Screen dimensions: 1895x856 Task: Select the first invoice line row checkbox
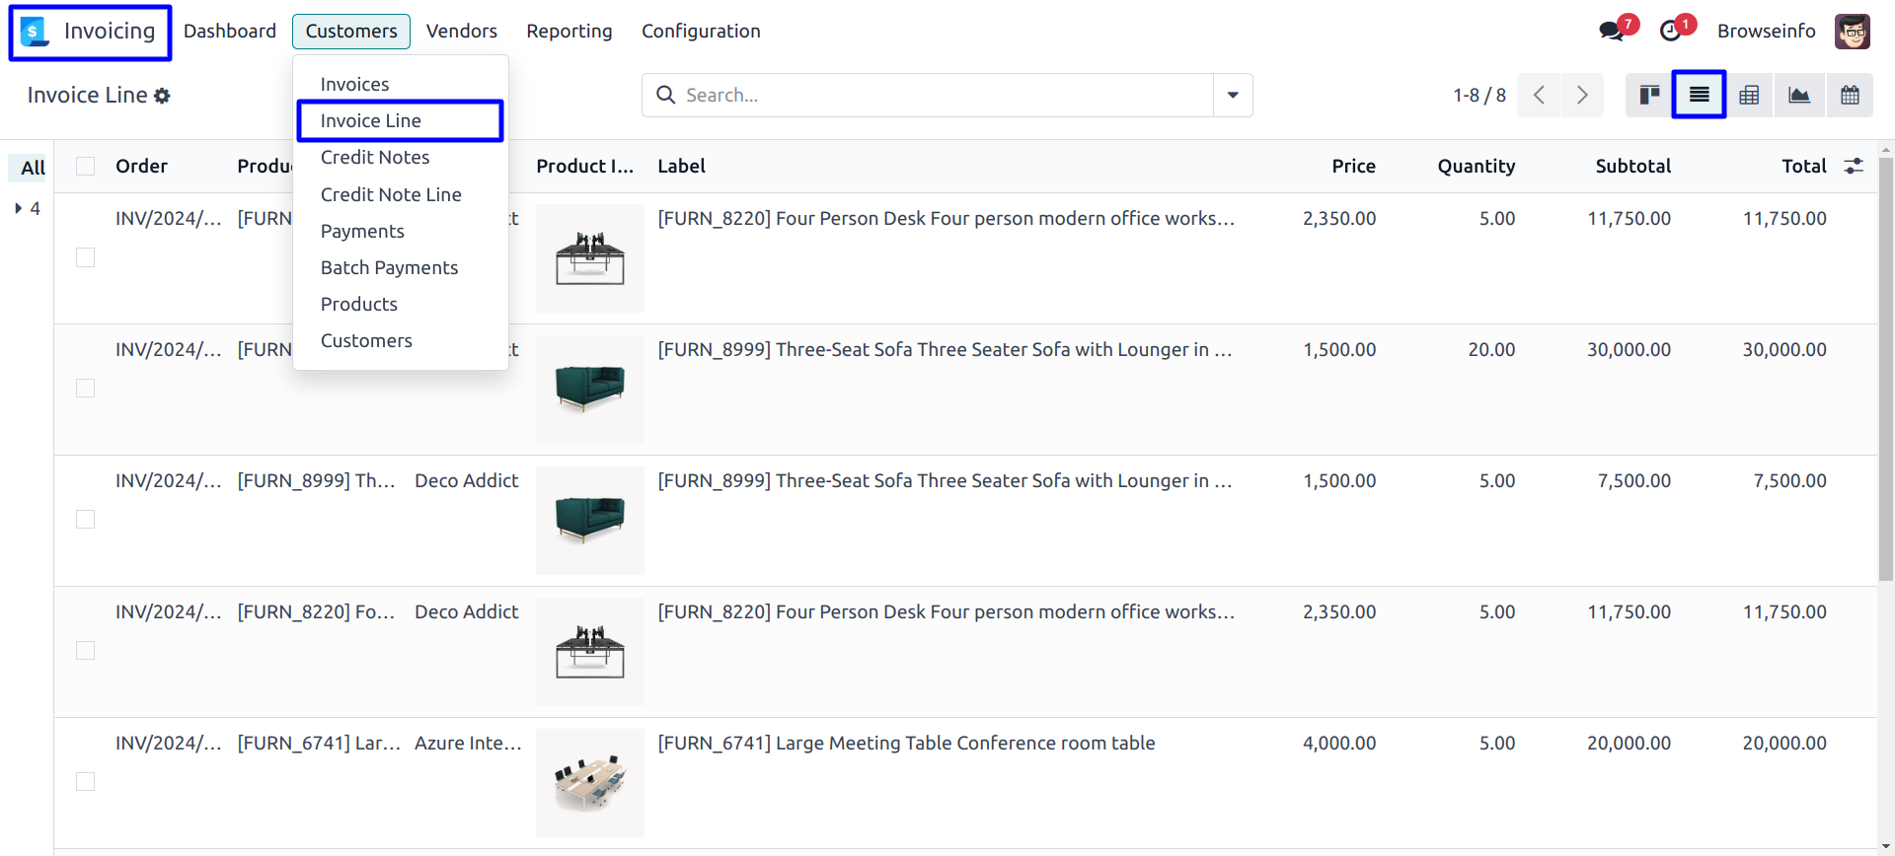86,257
